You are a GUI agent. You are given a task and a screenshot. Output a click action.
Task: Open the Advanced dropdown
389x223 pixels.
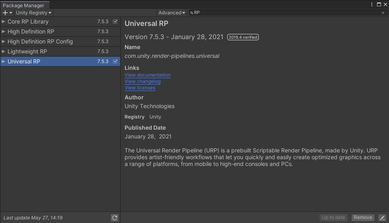click(x=172, y=13)
